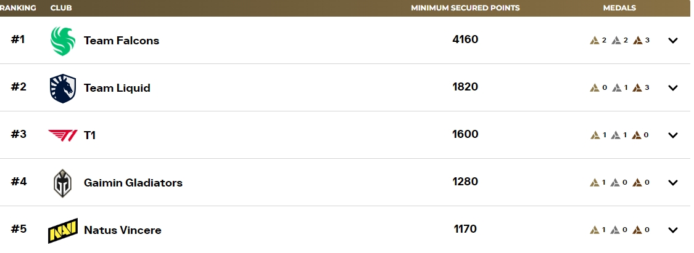The height and width of the screenshot is (253, 694).
Task: Click the Team Falcons green falcon logo
Action: (x=63, y=41)
